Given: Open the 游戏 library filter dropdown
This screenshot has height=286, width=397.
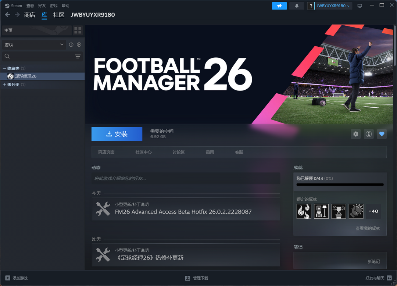Looking at the screenshot, I should [34, 44].
